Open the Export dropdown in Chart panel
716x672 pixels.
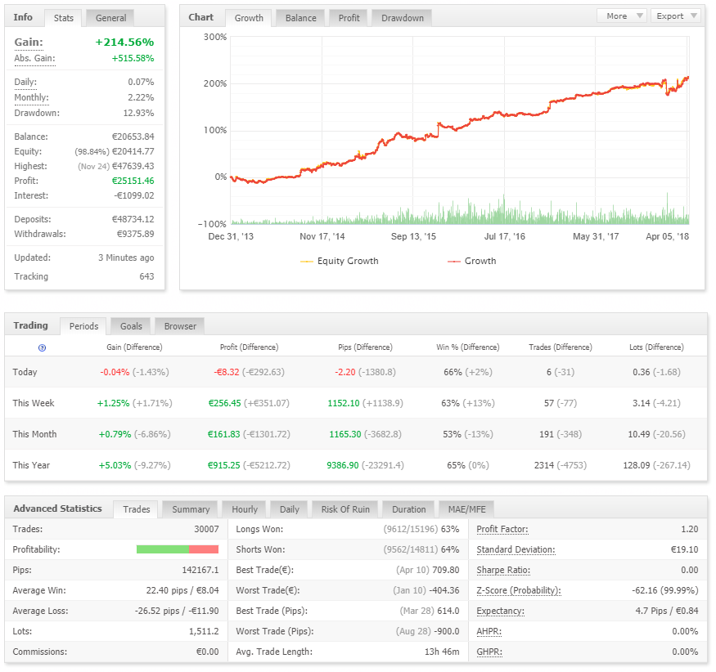click(676, 16)
